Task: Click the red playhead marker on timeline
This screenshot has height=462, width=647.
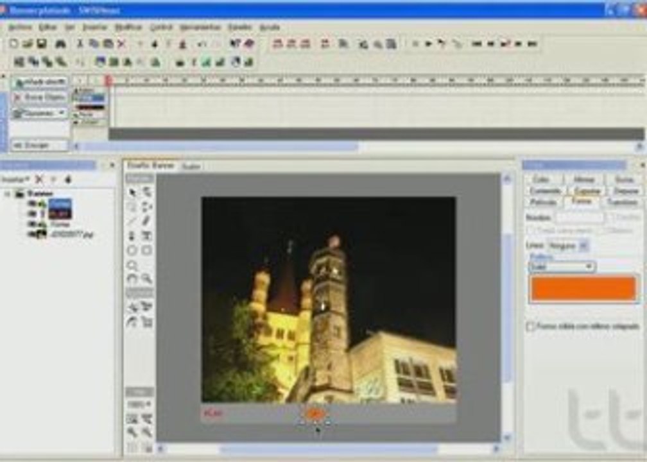Action: click(x=108, y=80)
